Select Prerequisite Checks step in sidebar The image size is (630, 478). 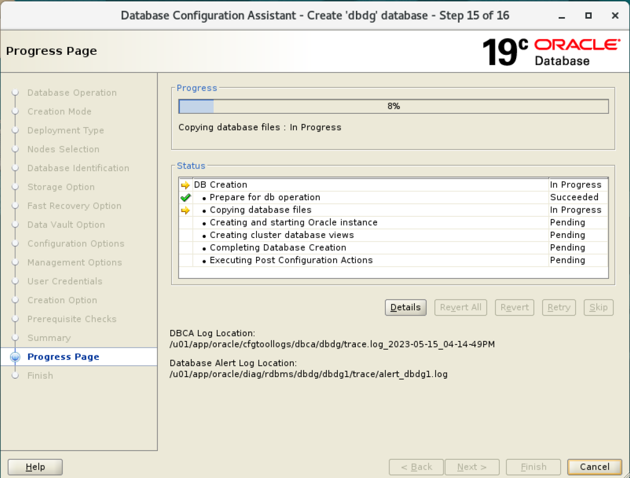[x=72, y=319]
